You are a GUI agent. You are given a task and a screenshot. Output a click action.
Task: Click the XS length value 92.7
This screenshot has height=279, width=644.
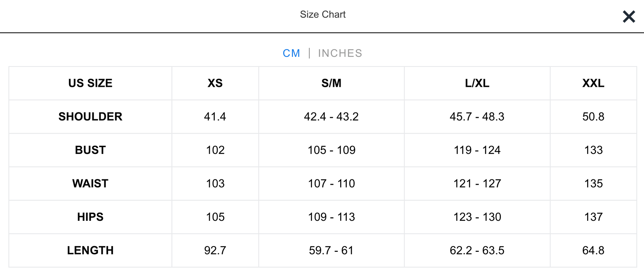point(215,250)
